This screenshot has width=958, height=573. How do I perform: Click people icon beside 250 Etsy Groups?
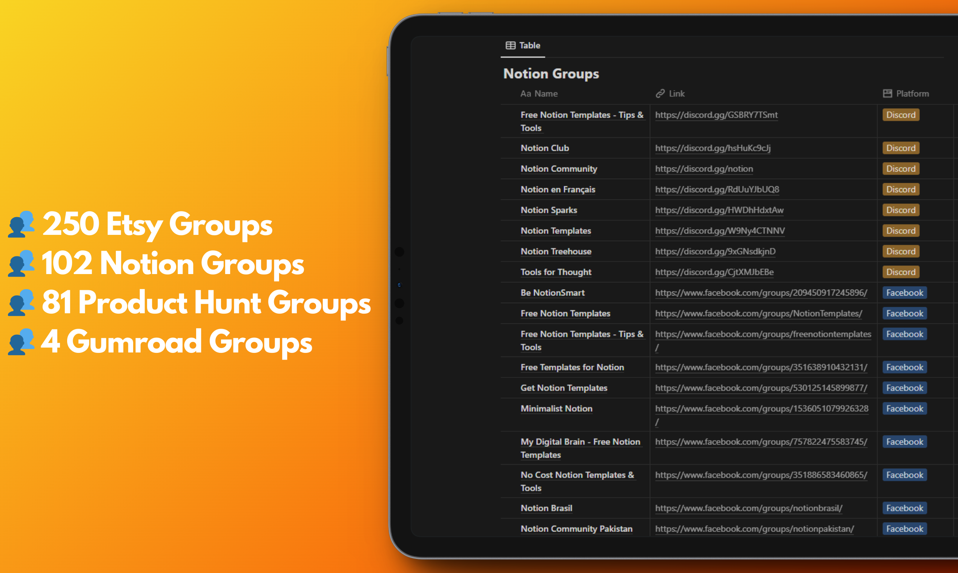tap(21, 224)
